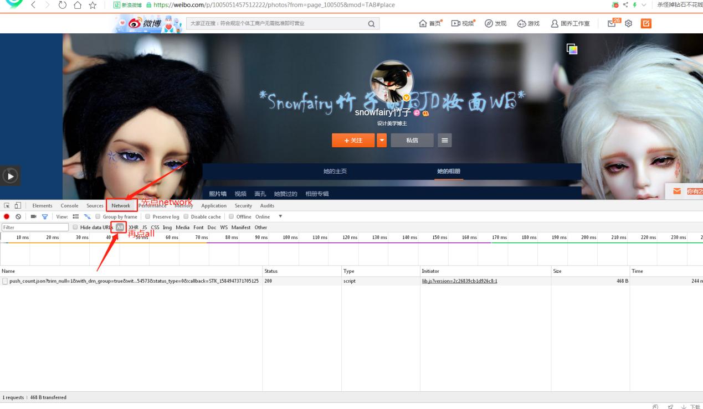Enable Disable cache option
The image size is (703, 409).
coord(187,216)
